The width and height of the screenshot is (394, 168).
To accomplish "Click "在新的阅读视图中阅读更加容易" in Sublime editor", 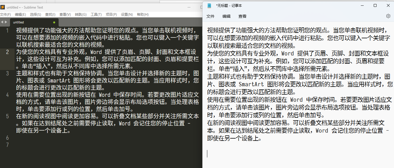I will (x=56, y=116).
